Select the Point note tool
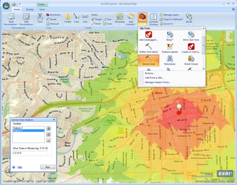237x185 pixels. tap(96, 24)
